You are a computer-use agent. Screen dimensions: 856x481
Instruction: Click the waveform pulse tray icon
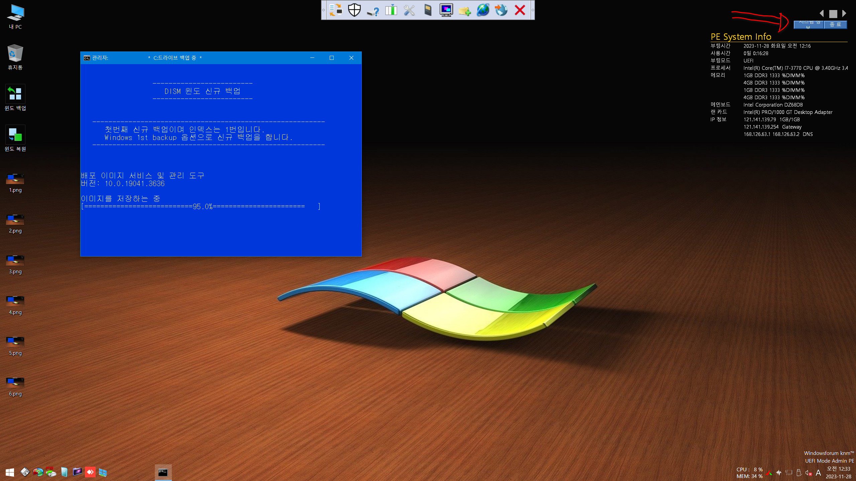tap(779, 473)
